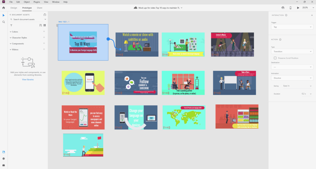Screen dimensions: 316x169
Task: Click the Search document assets field
Action: (x=28, y=19)
